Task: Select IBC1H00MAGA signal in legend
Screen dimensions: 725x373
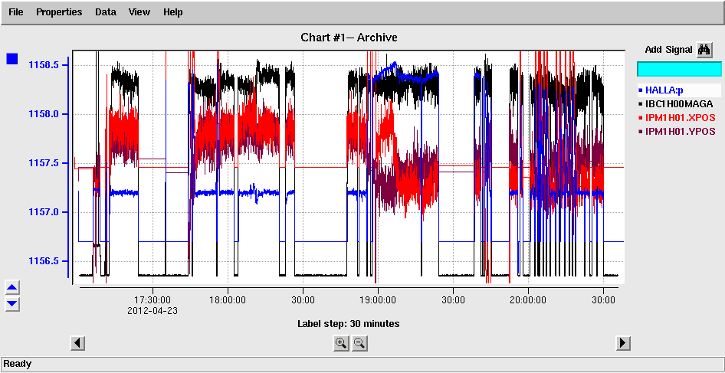Action: coord(679,104)
